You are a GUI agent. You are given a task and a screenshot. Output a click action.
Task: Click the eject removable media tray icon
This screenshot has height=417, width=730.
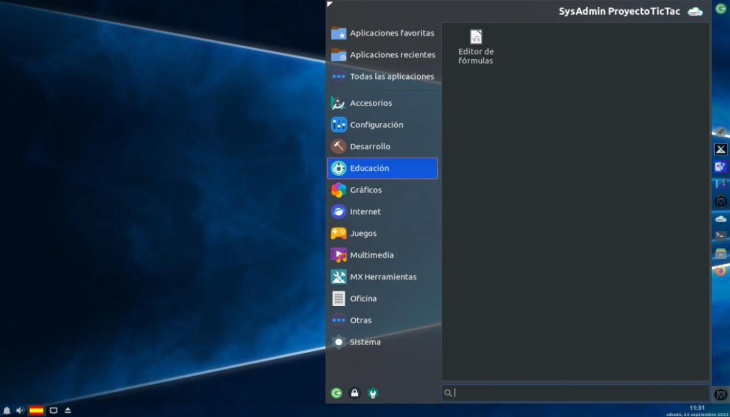coord(68,410)
